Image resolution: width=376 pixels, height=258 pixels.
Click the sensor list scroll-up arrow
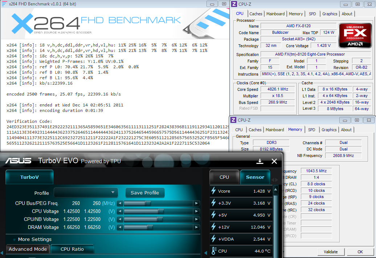(x=276, y=190)
